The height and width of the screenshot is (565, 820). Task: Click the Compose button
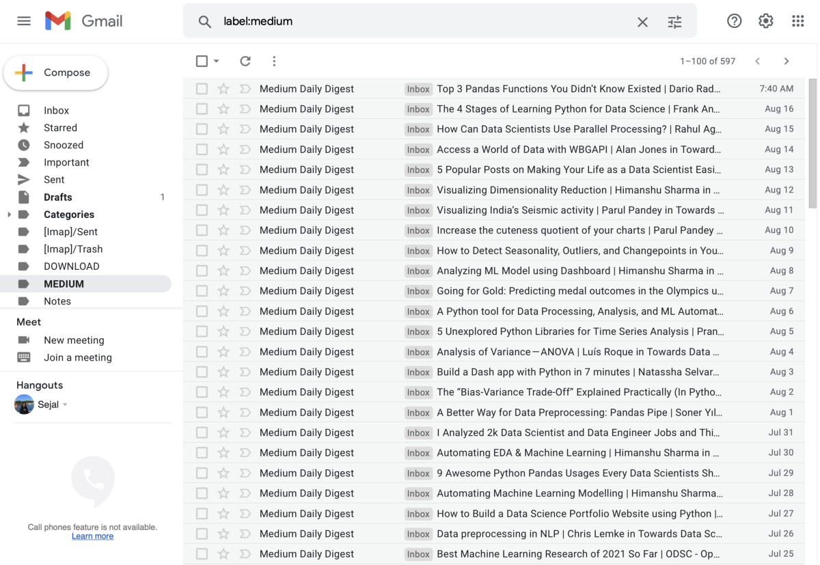click(55, 72)
